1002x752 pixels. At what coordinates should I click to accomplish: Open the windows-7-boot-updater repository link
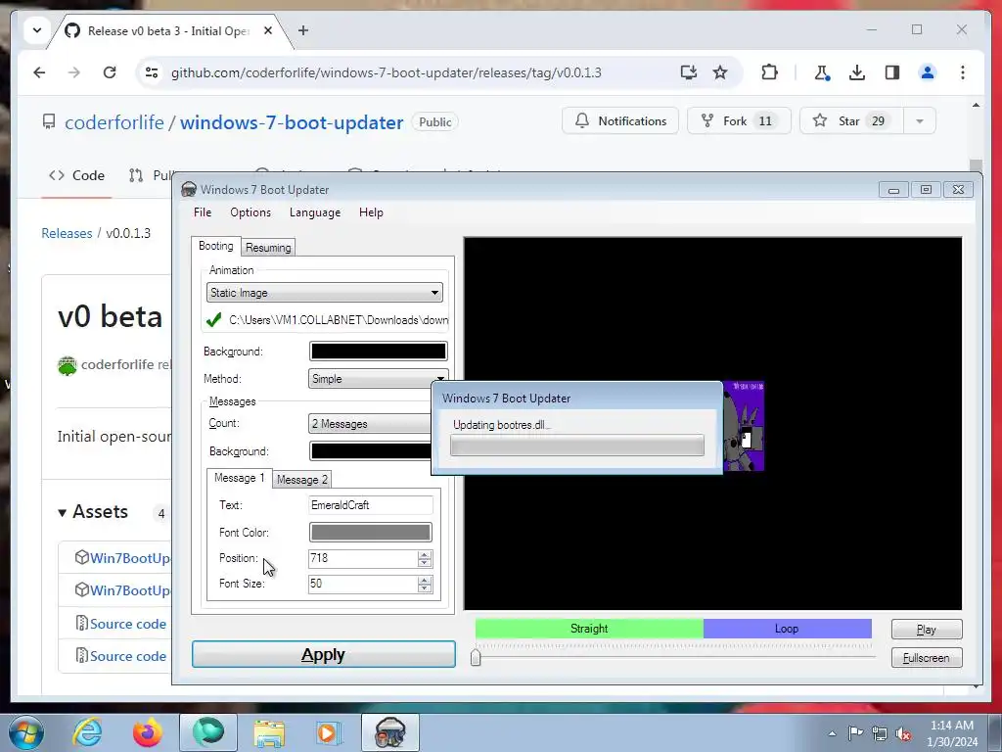(292, 122)
